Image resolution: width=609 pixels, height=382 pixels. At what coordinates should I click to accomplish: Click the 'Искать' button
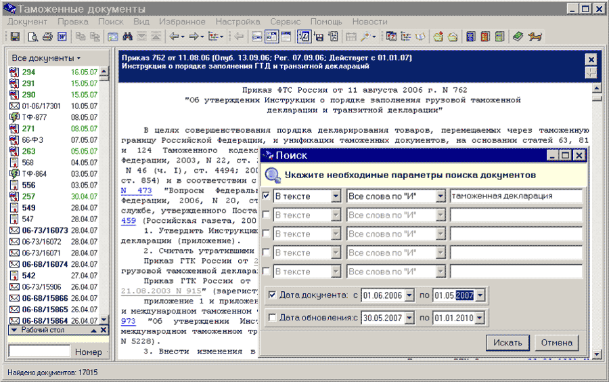click(x=507, y=343)
